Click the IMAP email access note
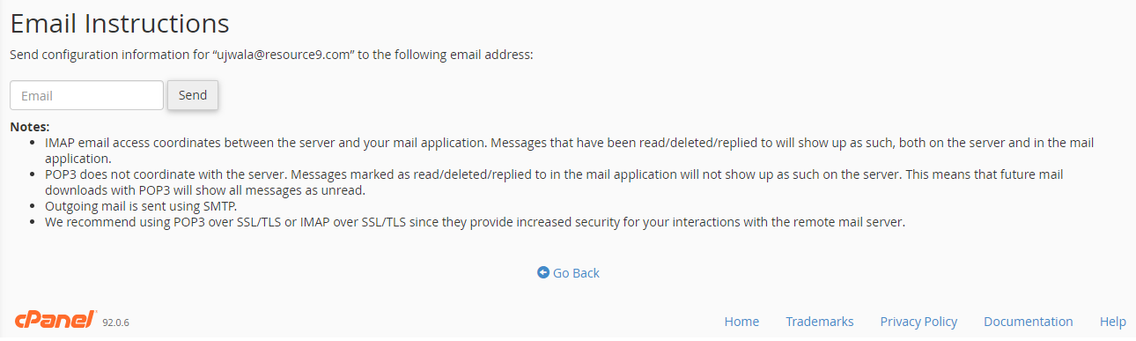1136x341 pixels. pyautogui.click(x=569, y=151)
